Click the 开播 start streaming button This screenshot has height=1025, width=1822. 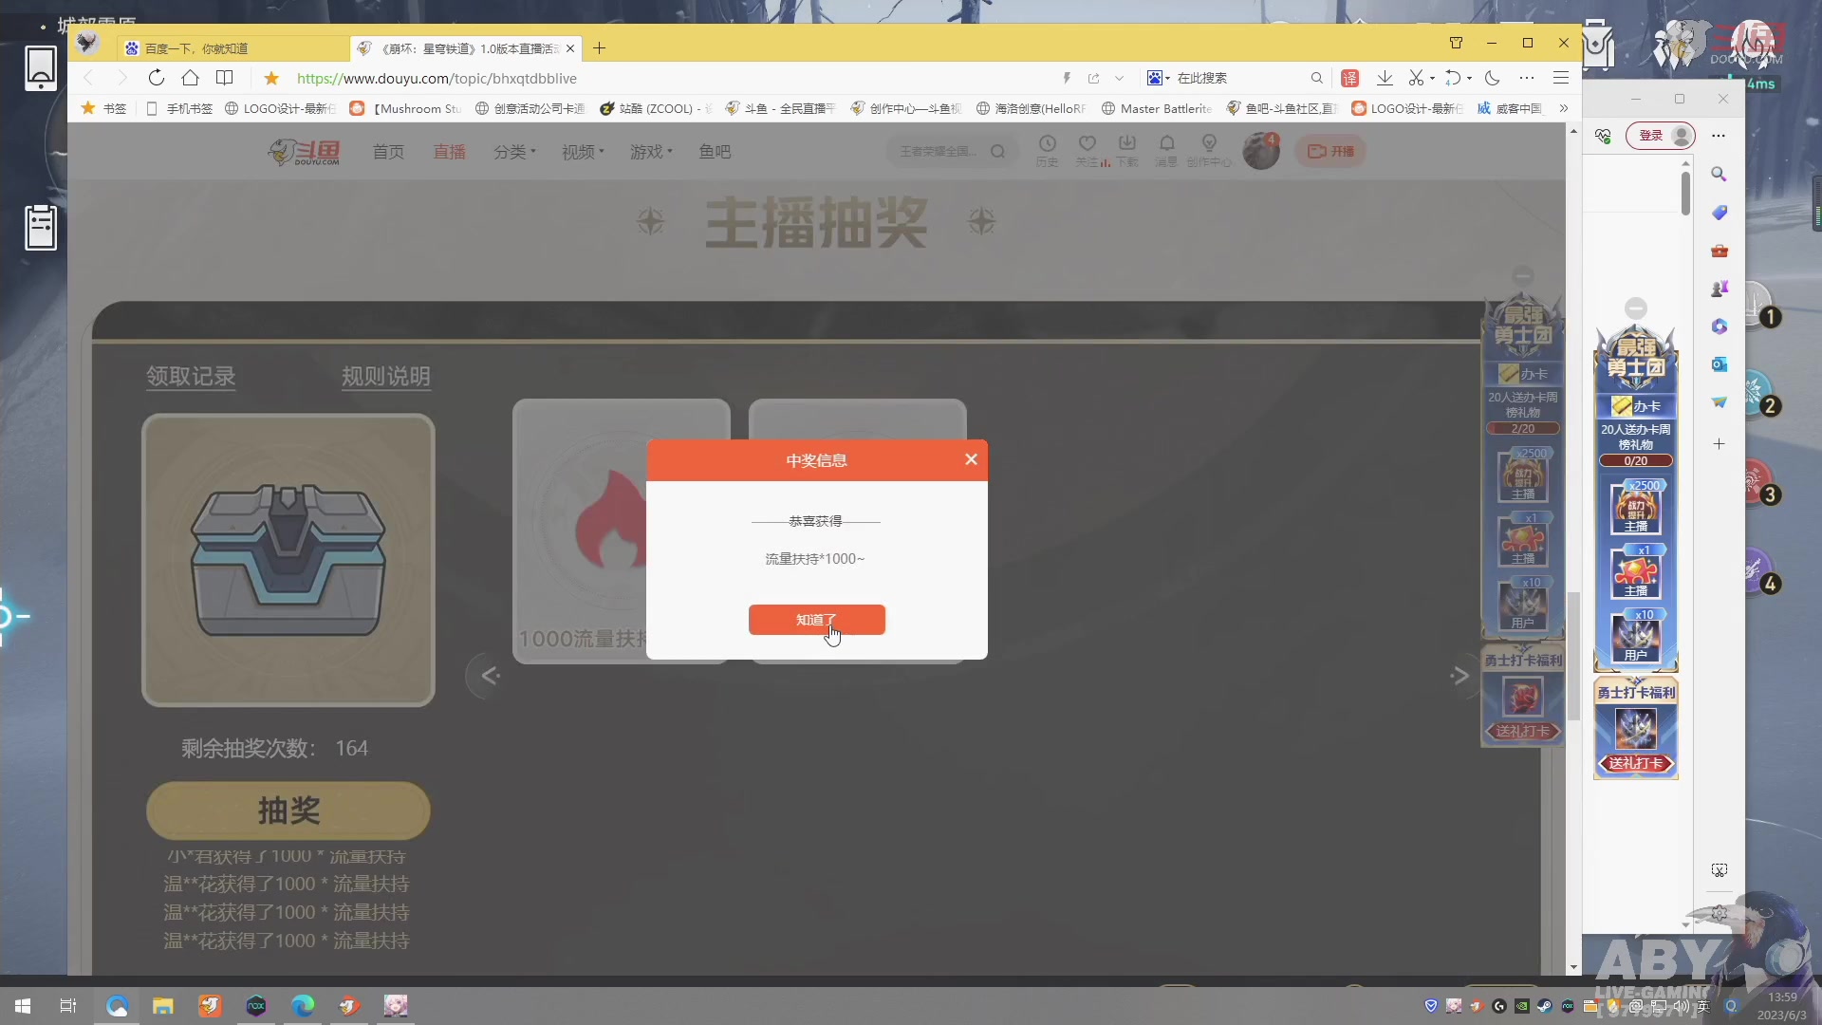(1330, 151)
